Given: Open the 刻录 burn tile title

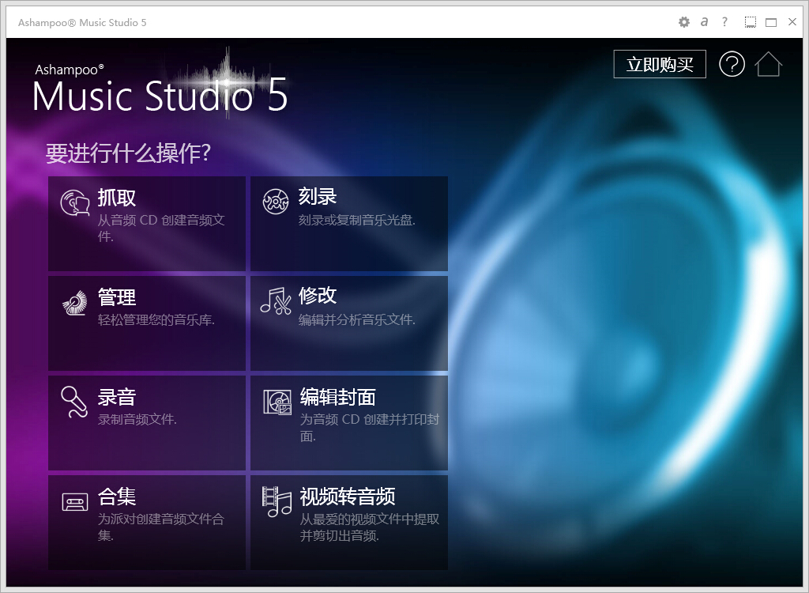Looking at the screenshot, I should (318, 196).
